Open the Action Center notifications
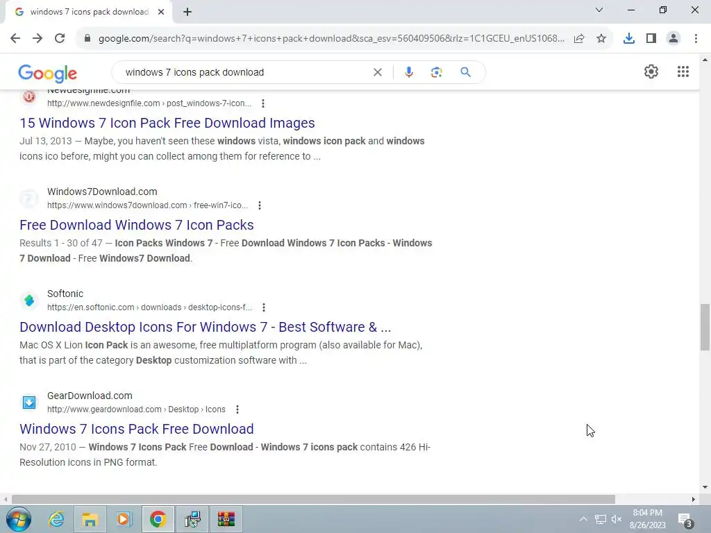This screenshot has height=533, width=711. point(685,520)
